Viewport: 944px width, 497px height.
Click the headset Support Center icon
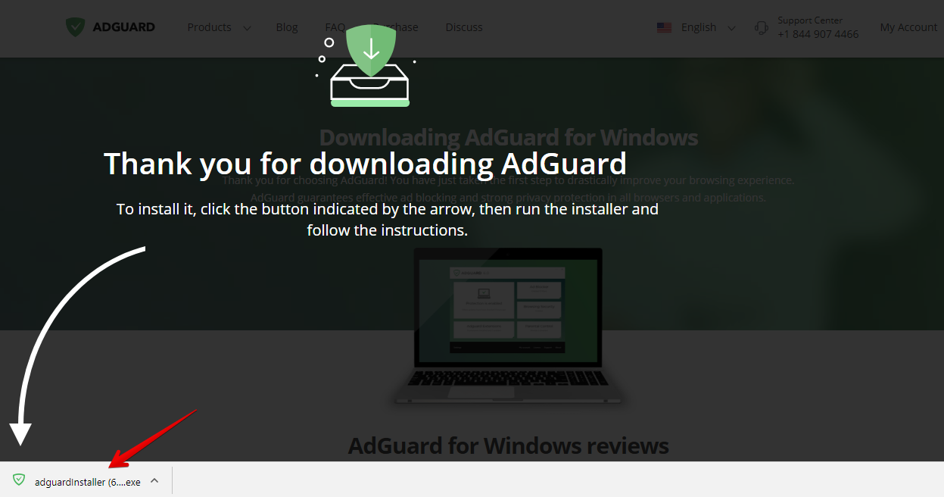click(x=761, y=28)
